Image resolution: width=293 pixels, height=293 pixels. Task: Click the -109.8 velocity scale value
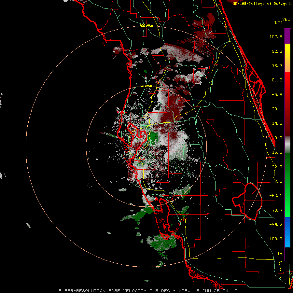tap(274, 239)
